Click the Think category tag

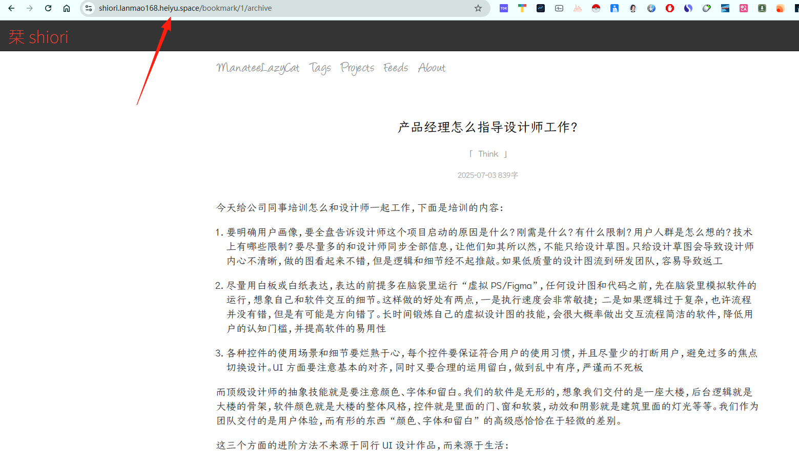click(488, 154)
